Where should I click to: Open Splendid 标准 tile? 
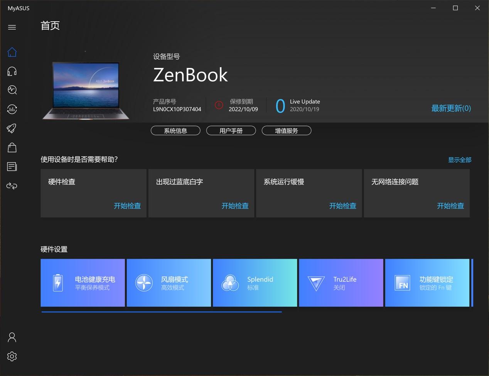[x=255, y=283]
